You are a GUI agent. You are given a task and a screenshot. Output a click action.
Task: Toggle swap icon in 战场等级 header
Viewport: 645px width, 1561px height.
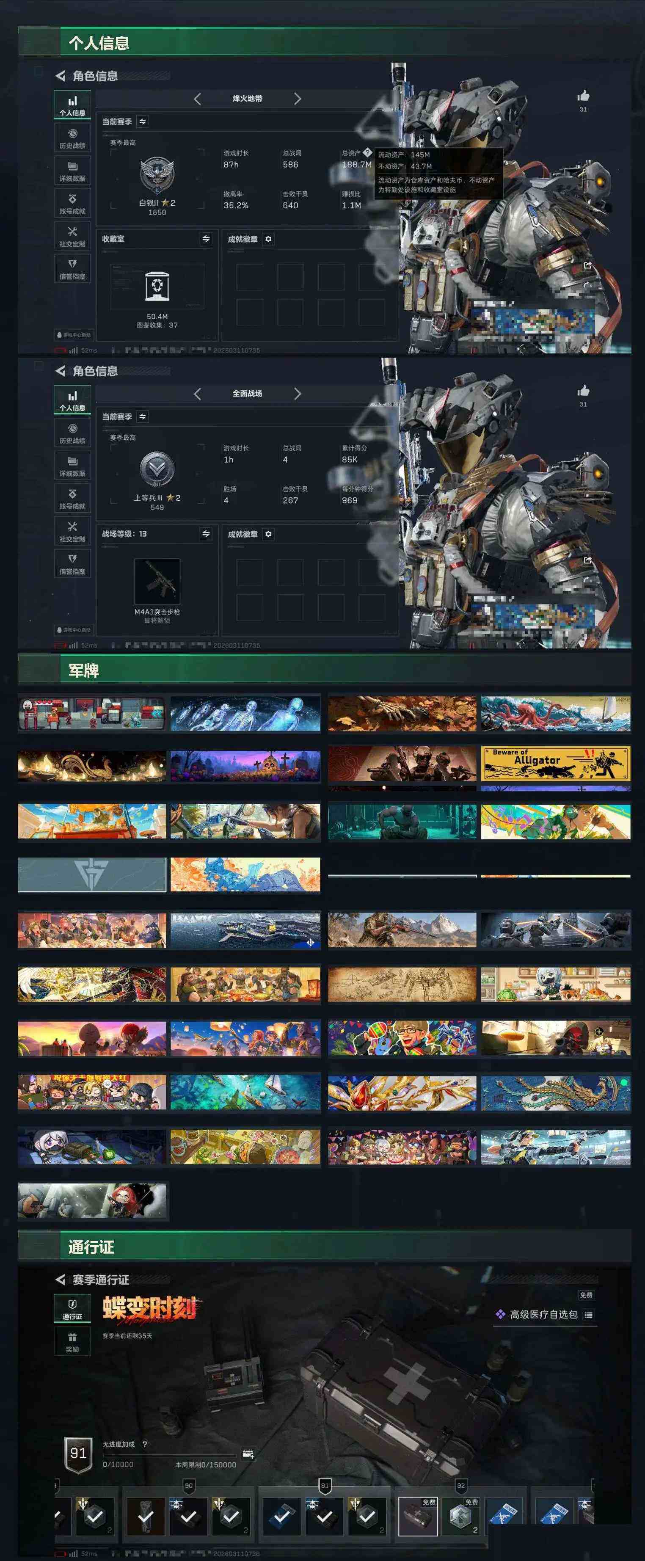coord(206,534)
